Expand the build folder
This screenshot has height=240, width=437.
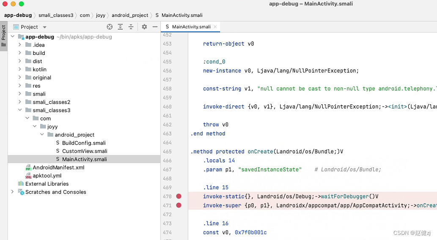pyautogui.click(x=19, y=53)
